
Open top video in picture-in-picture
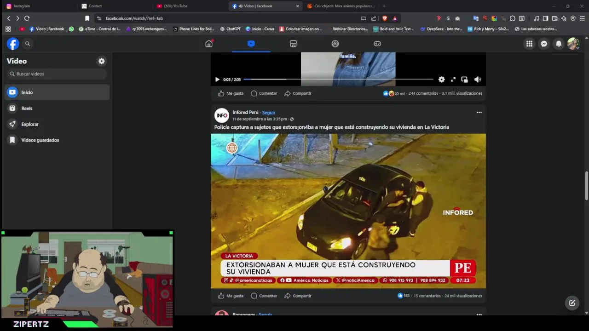464,80
